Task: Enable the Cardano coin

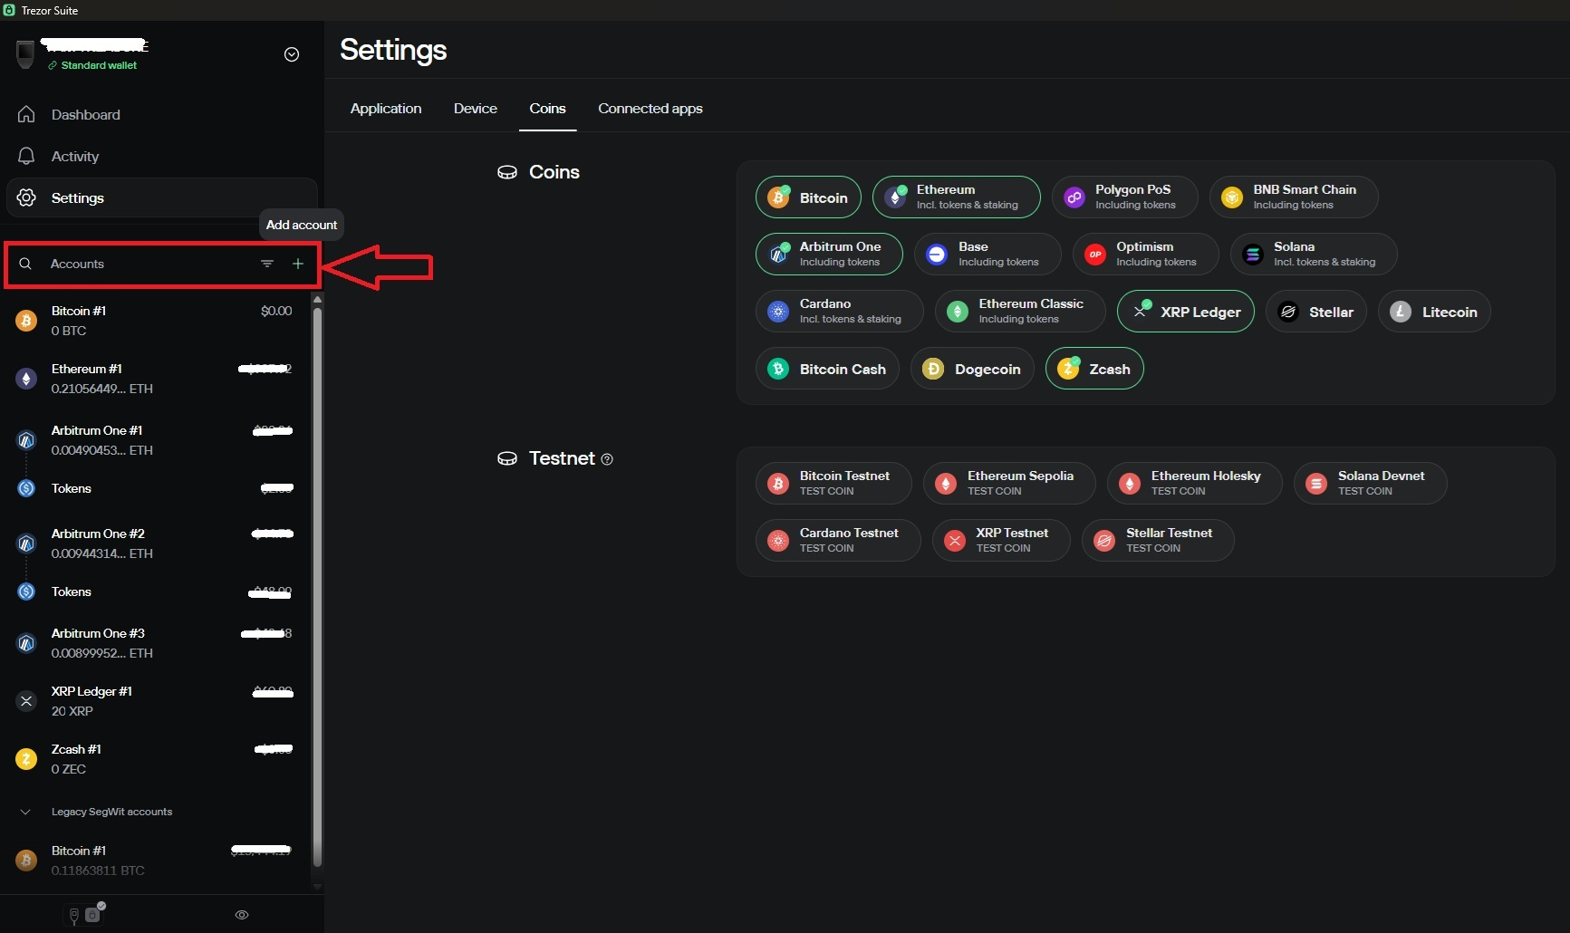Action: click(840, 312)
